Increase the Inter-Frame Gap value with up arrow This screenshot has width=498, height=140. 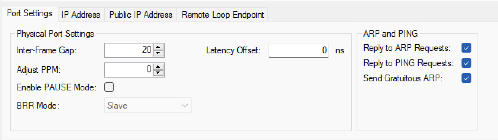pyautogui.click(x=159, y=47)
